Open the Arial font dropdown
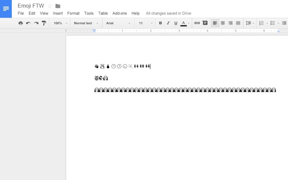Viewport: 288px width, 180px height. pyautogui.click(x=118, y=23)
